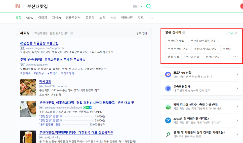243x143 pixels.
Task: Select the 부산대역 맛집 related keyword
Action: [176, 41]
